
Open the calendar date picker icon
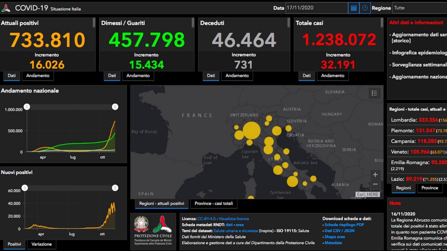[x=354, y=8]
